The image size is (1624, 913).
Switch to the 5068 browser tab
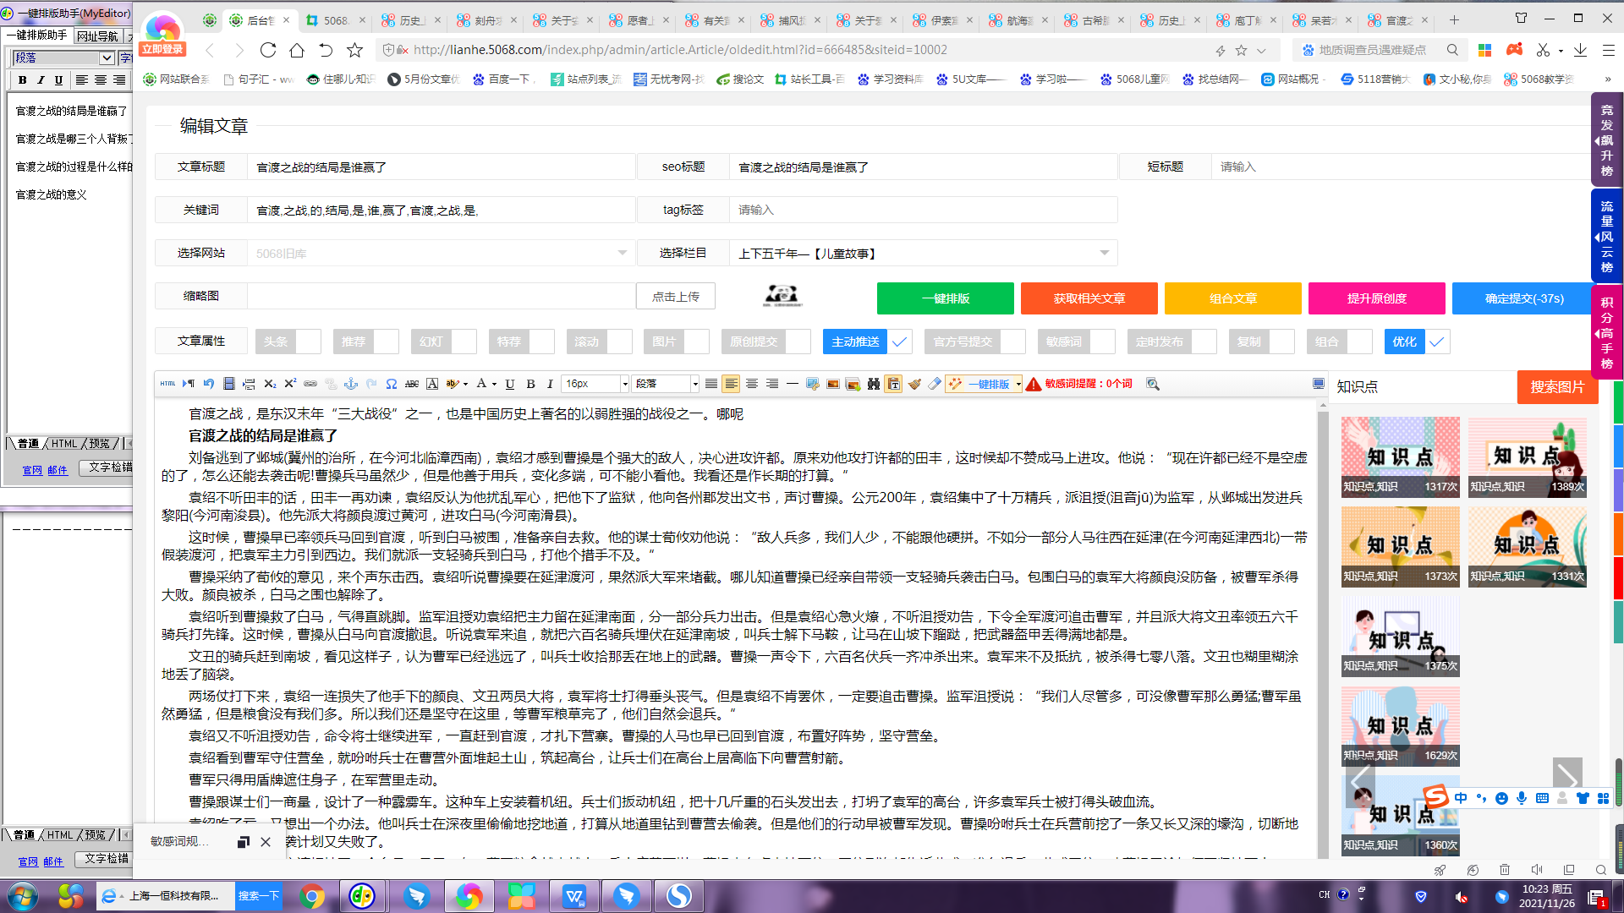click(x=336, y=20)
